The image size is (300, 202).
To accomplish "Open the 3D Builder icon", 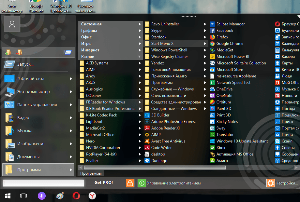I will click(x=147, y=115).
